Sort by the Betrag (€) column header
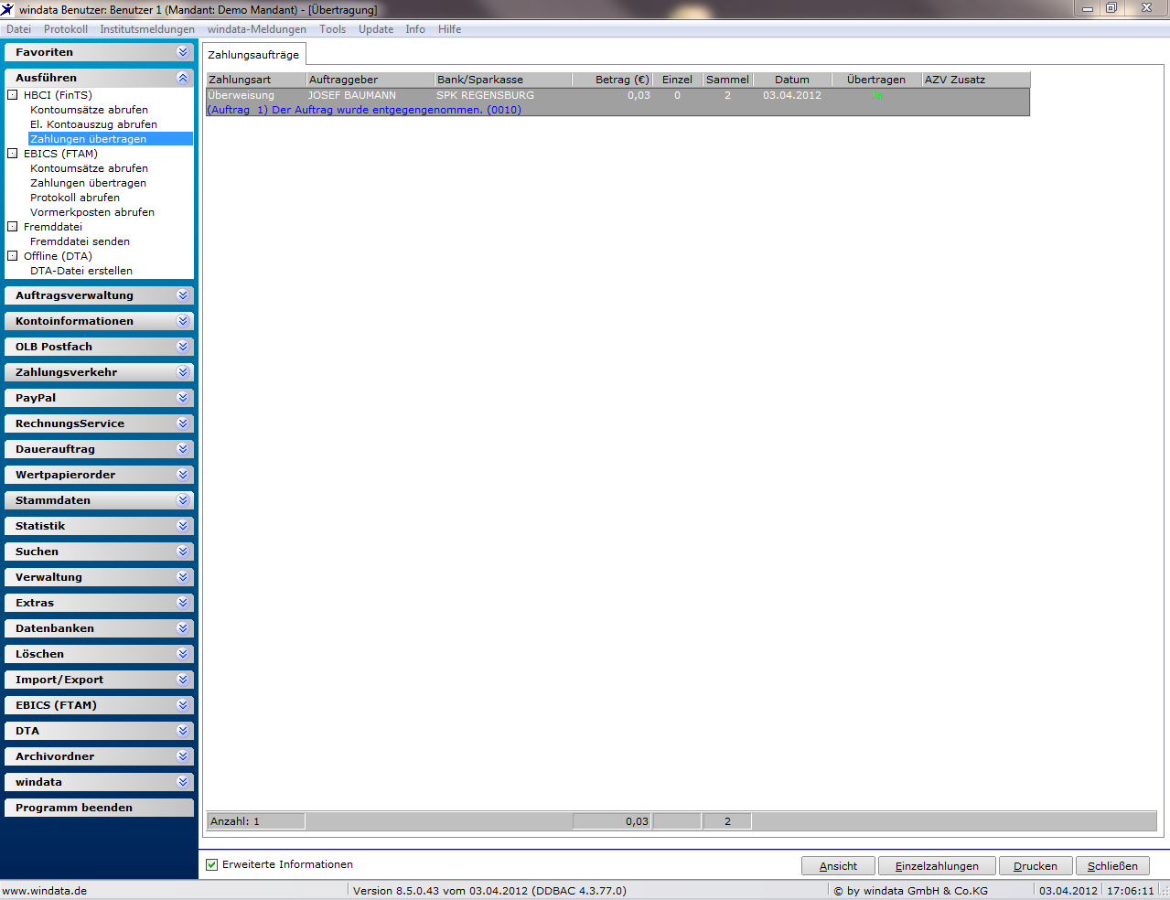Image resolution: width=1170 pixels, height=900 pixels. tap(611, 80)
